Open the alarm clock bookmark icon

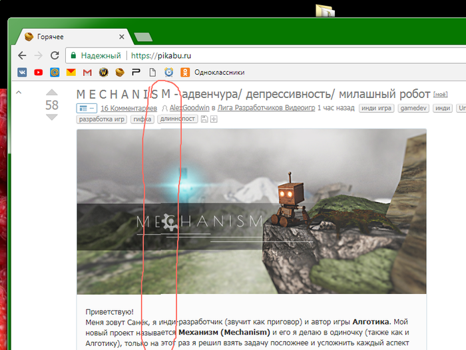(169, 72)
